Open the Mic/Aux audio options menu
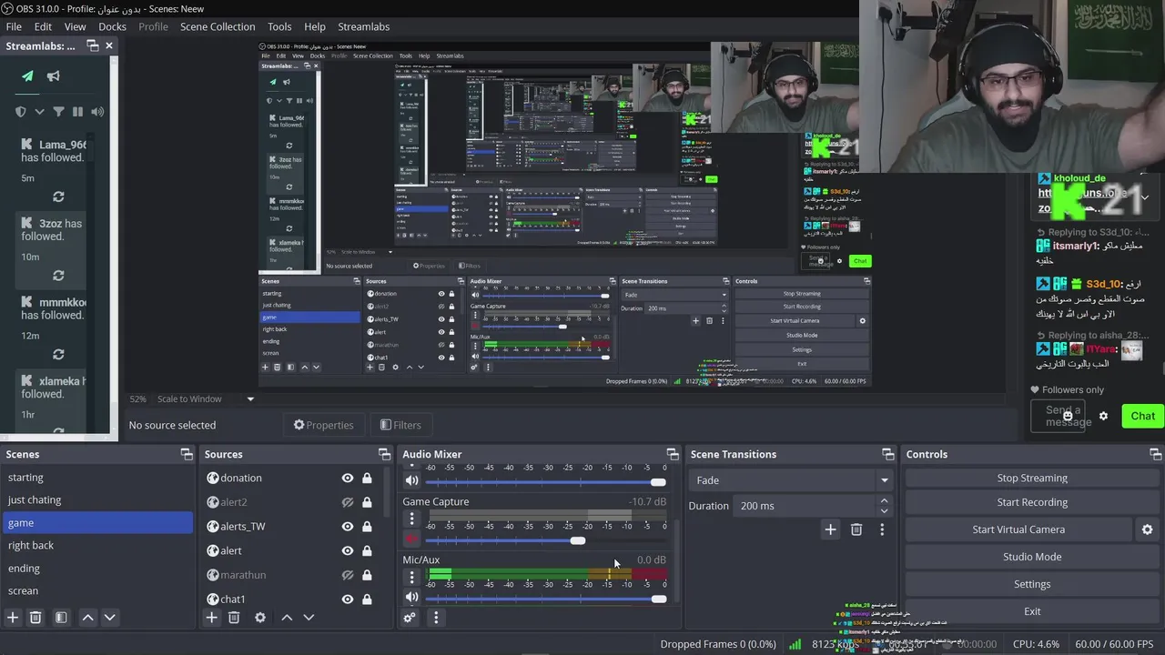 pos(411,578)
